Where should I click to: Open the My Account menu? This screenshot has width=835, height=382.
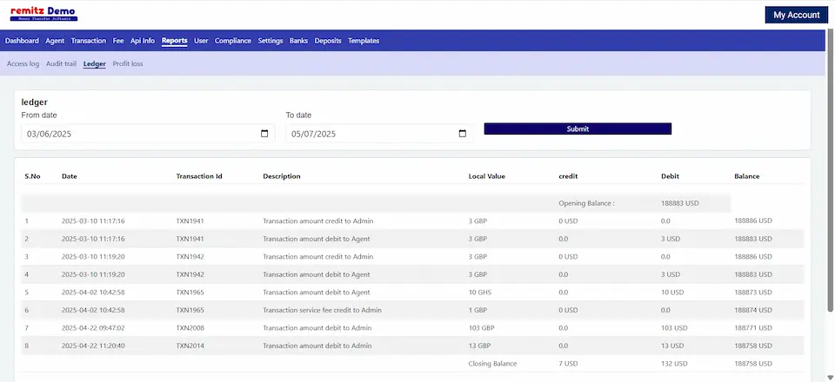pyautogui.click(x=796, y=15)
